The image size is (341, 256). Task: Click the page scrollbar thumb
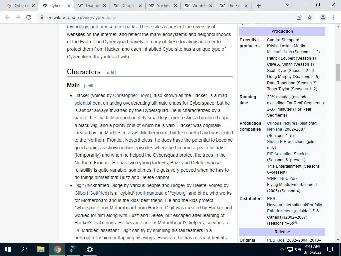[338, 72]
